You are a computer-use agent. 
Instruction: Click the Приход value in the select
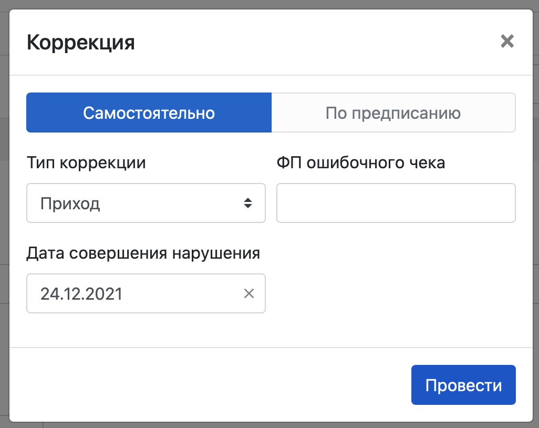click(70, 203)
